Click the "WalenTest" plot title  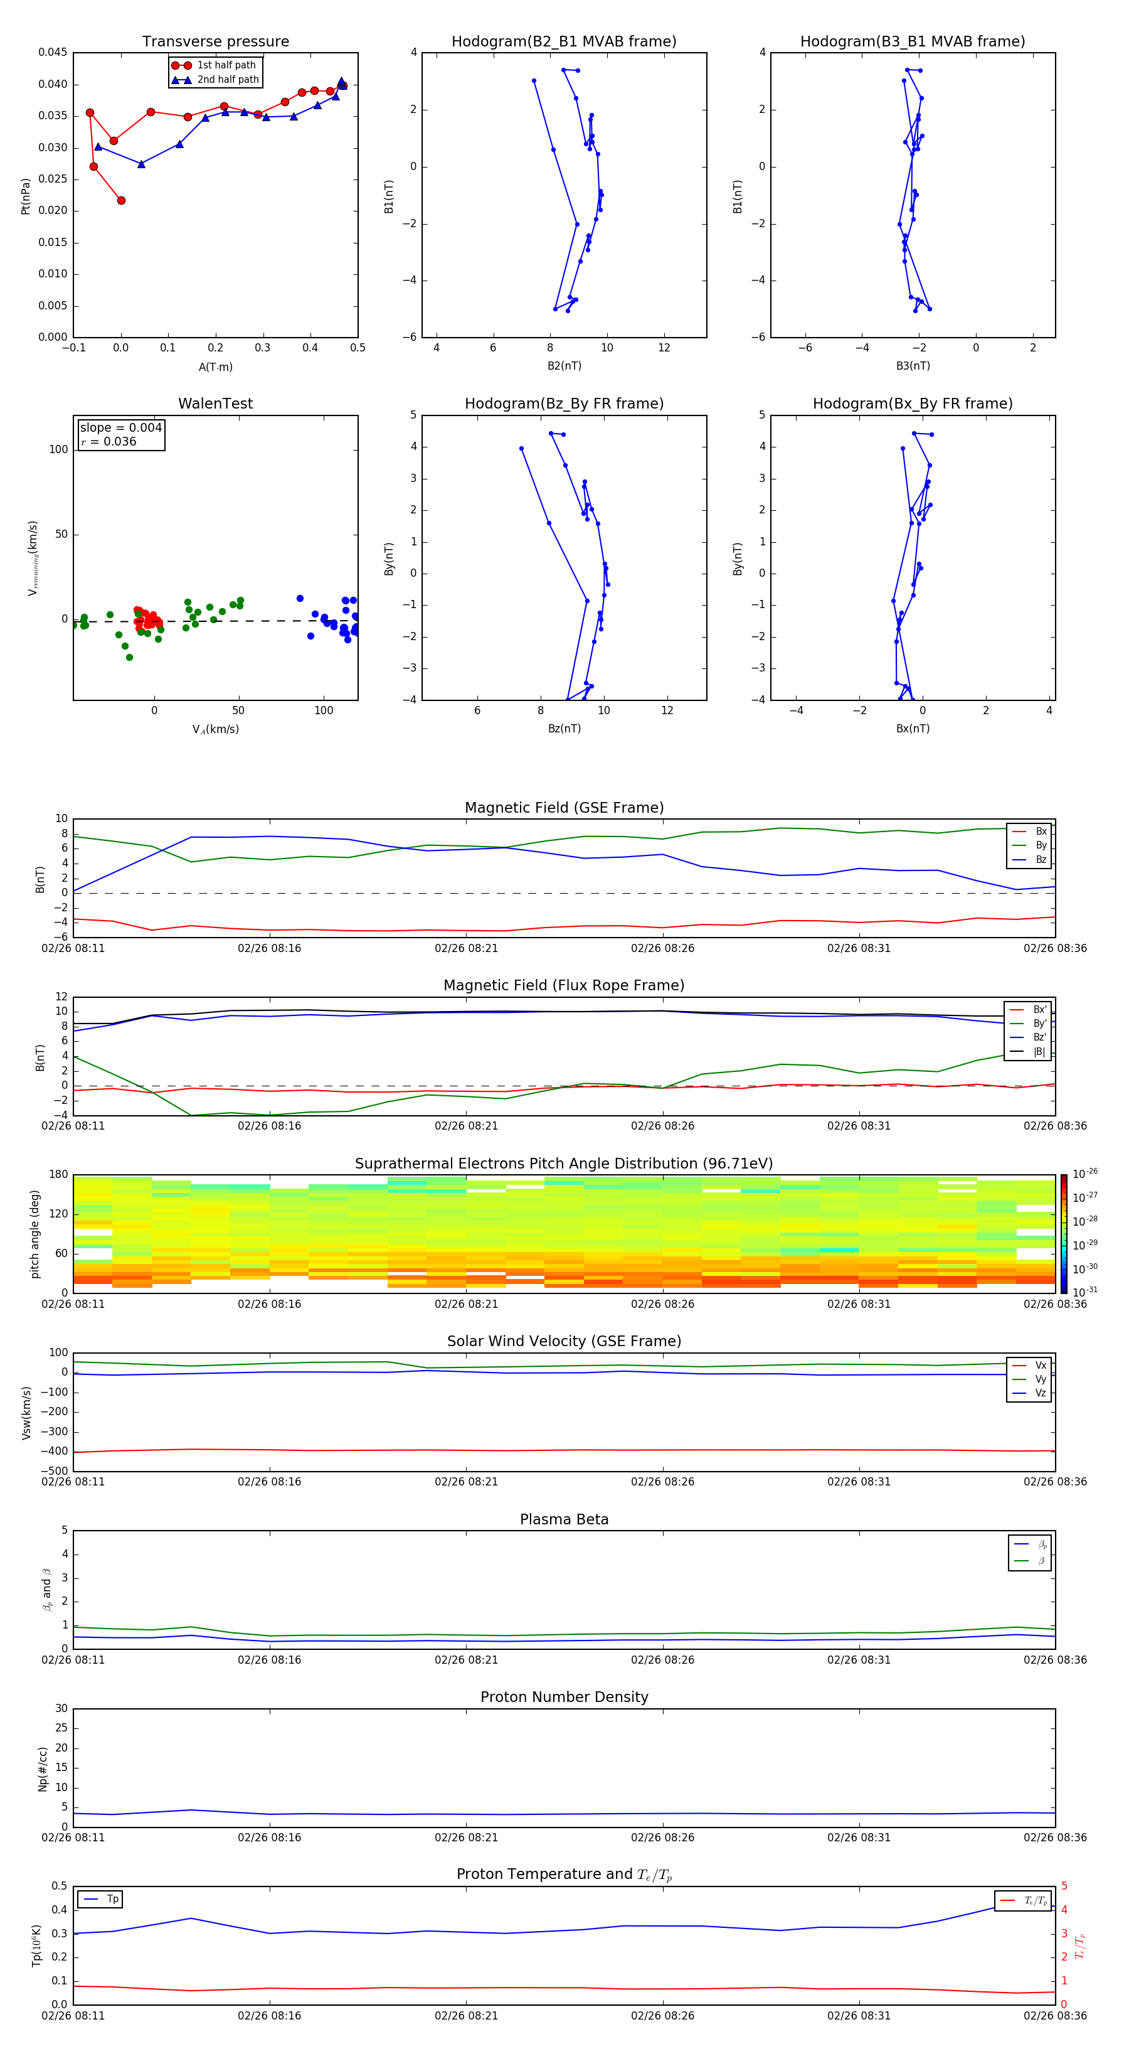click(x=215, y=404)
